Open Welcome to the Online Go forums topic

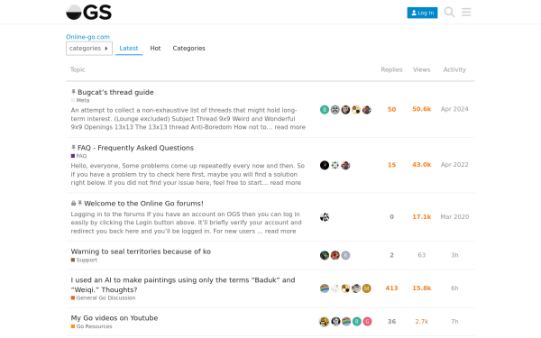click(x=143, y=203)
